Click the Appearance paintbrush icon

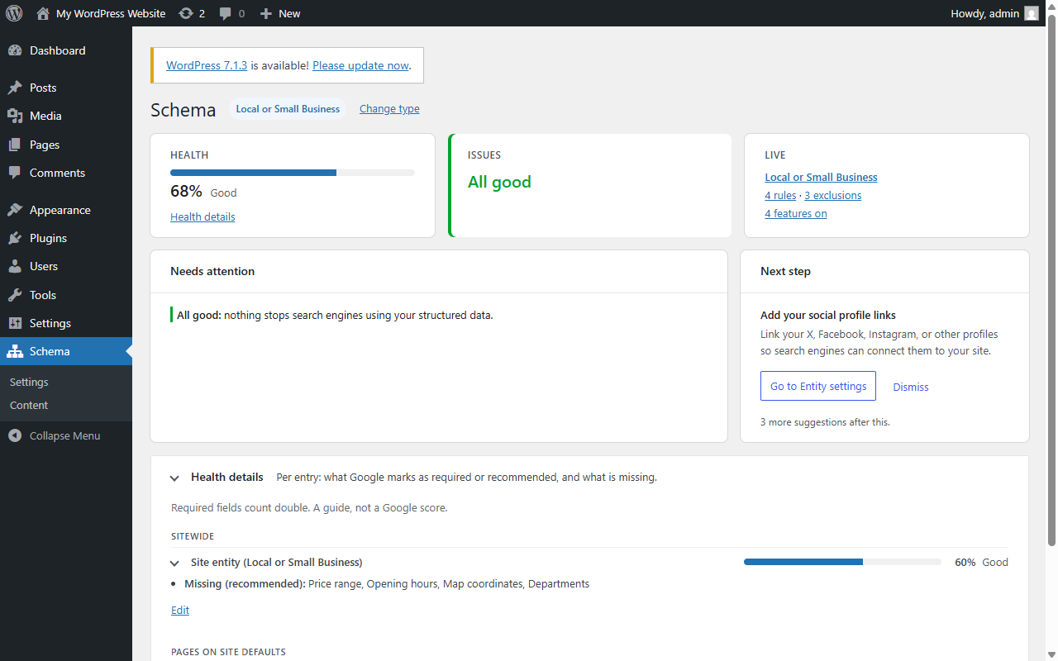click(x=15, y=210)
